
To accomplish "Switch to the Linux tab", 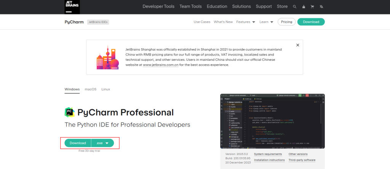I will (105, 89).
